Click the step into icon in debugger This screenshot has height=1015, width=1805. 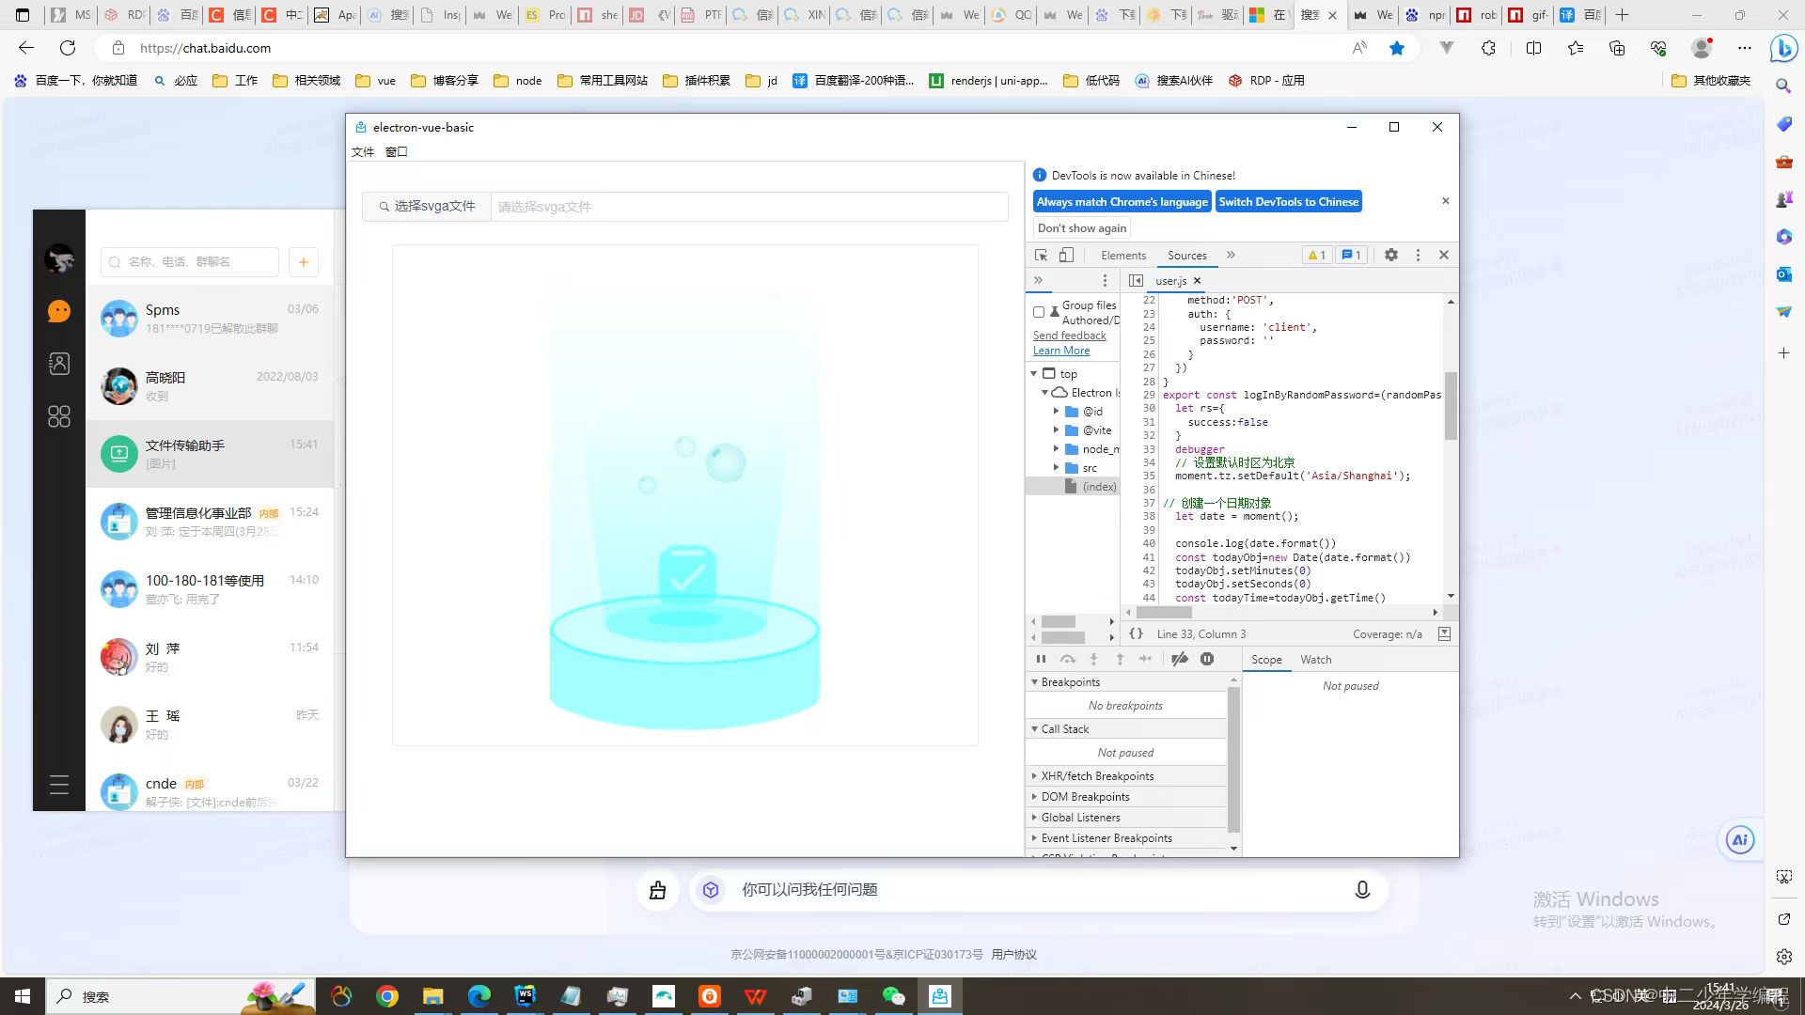[x=1093, y=658]
